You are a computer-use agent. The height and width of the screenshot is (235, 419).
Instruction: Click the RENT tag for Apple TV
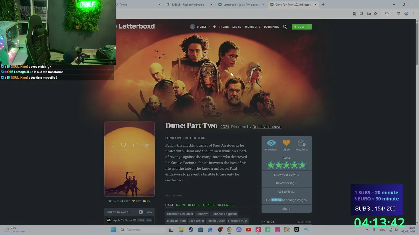141,220
